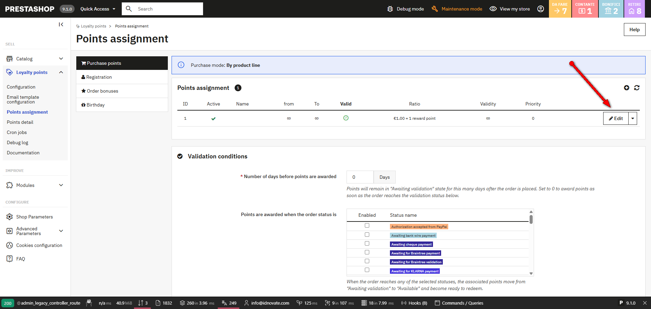Tick the Awaiting cheque payment checkbox
The width and height of the screenshot is (651, 309).
click(x=367, y=244)
